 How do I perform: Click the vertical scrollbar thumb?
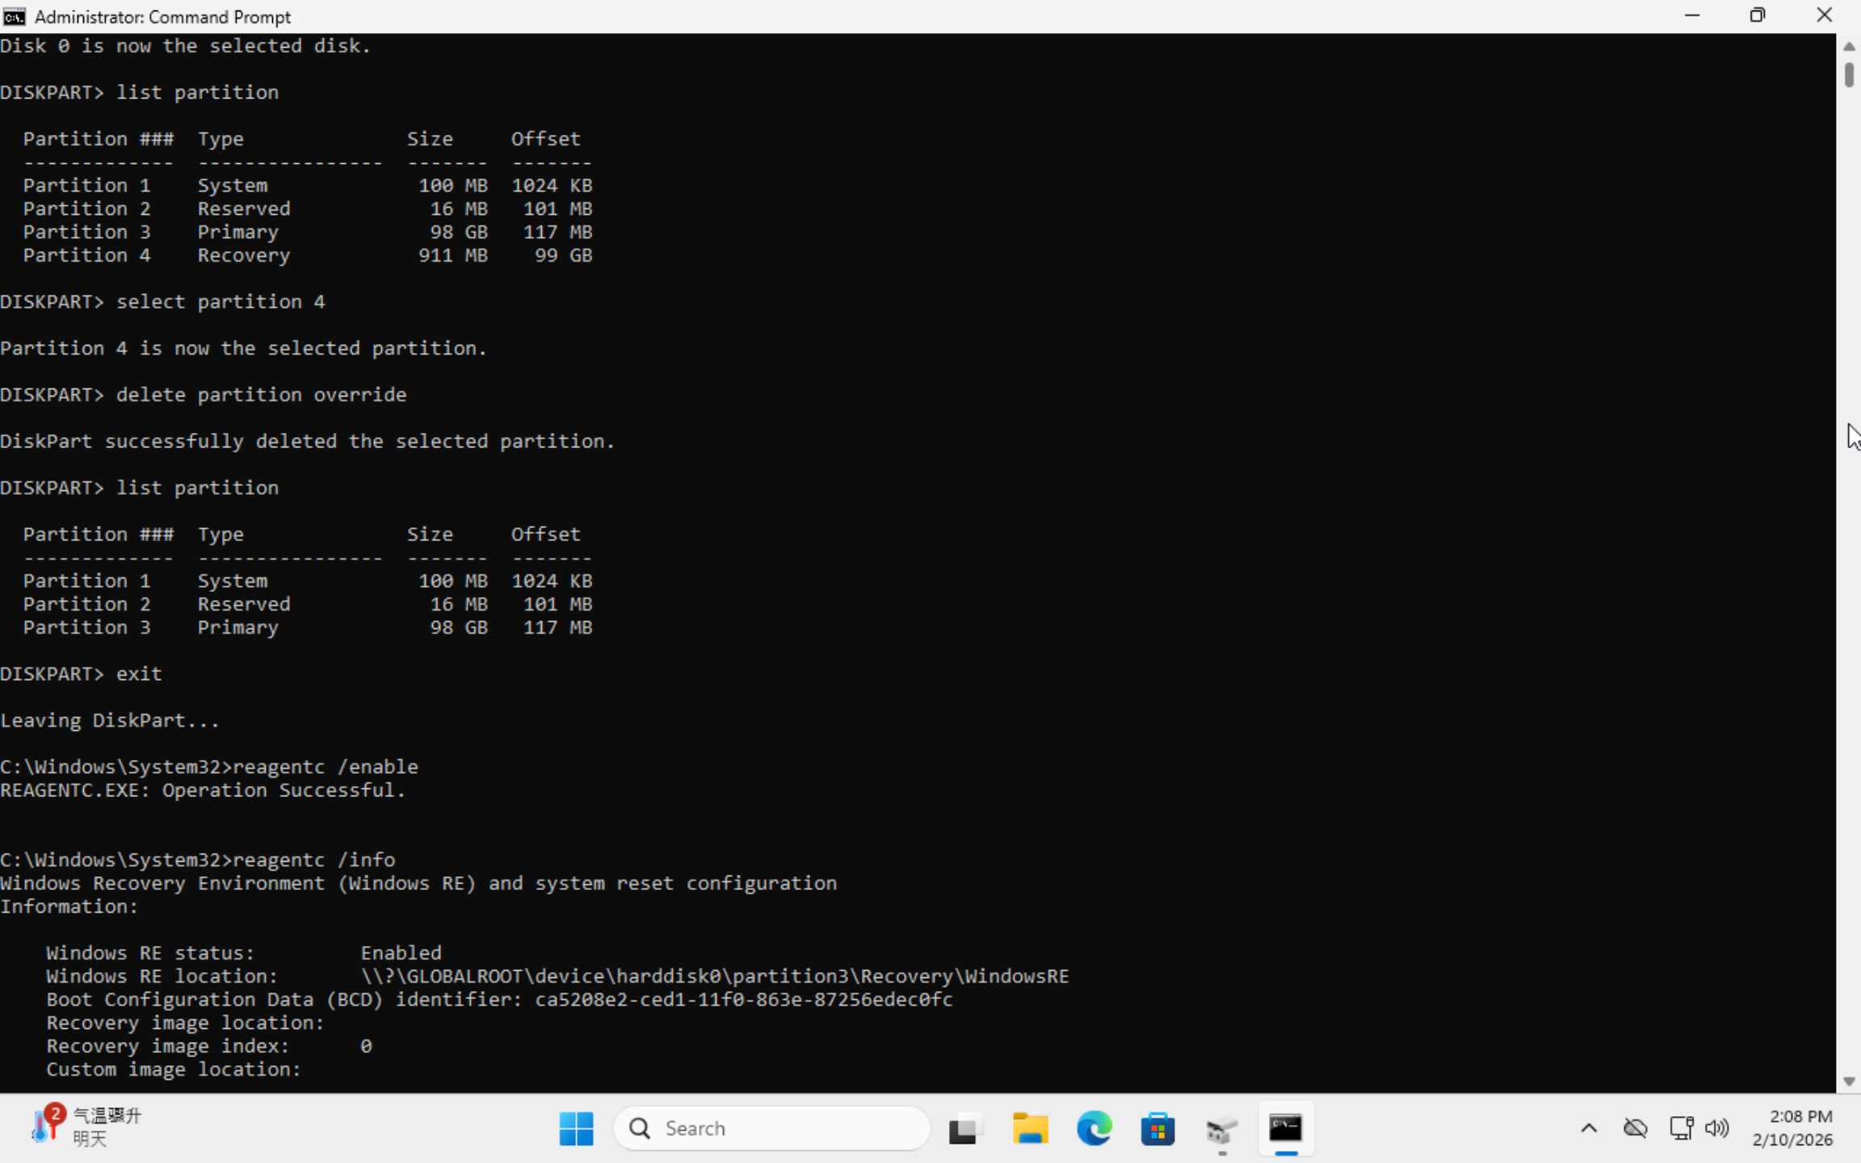(x=1849, y=74)
